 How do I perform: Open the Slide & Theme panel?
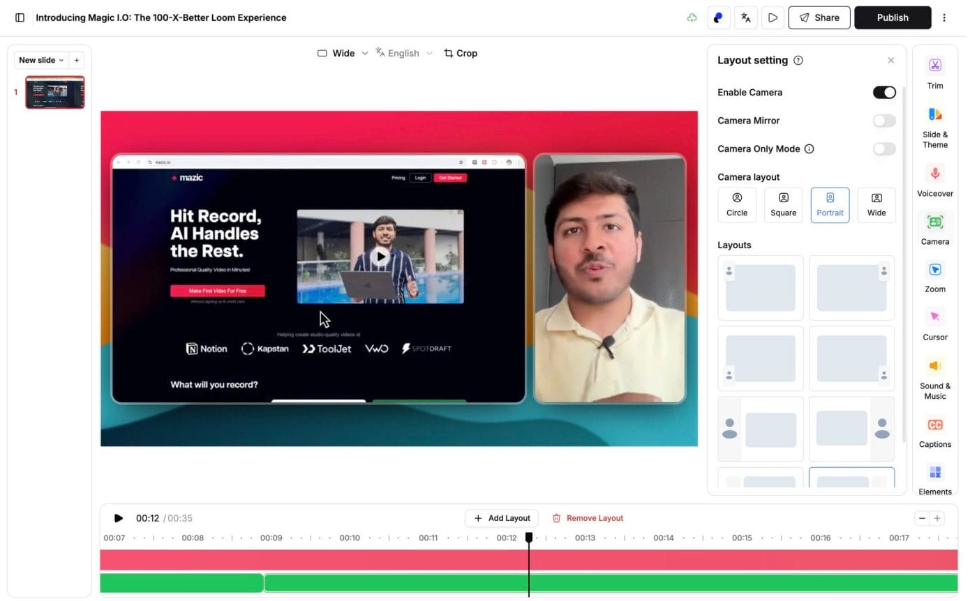(x=934, y=116)
